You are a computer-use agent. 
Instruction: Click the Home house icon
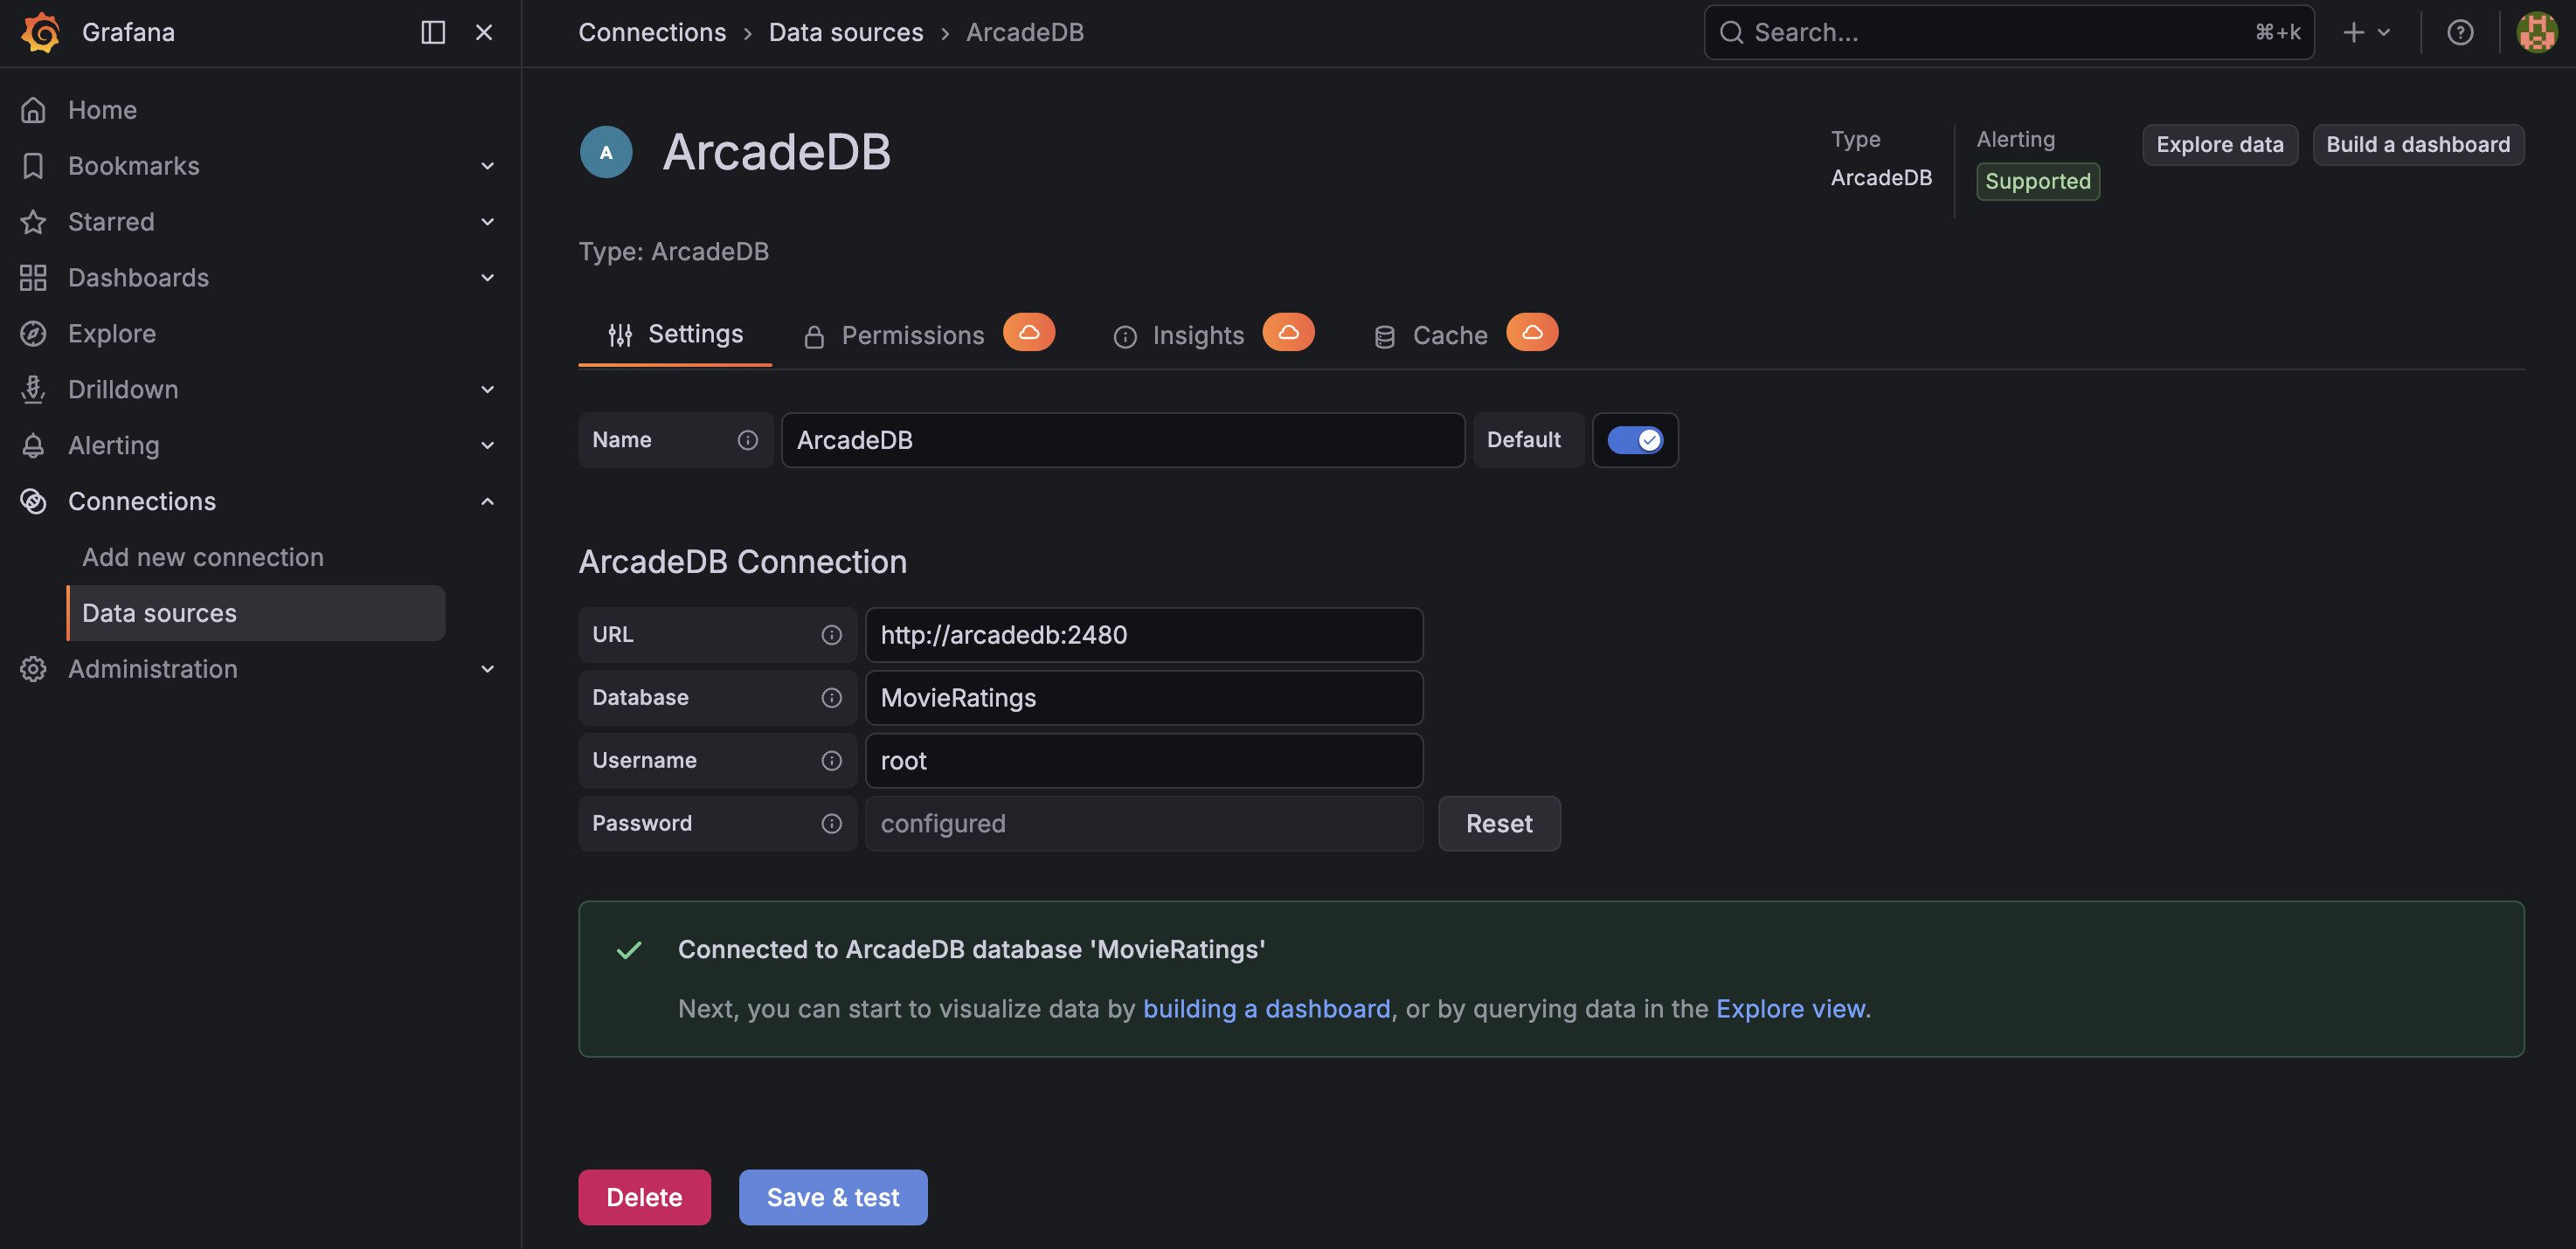coord(34,110)
